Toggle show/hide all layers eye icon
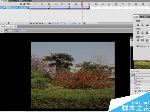This screenshot has width=150, height=112. coord(21,4)
